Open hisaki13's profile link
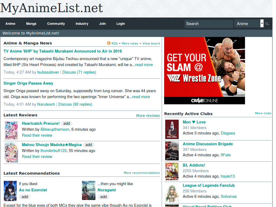The width and height of the screenshot is (276, 207). 228,176
